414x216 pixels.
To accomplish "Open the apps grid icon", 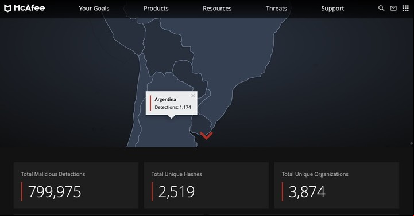I will (x=405, y=9).
